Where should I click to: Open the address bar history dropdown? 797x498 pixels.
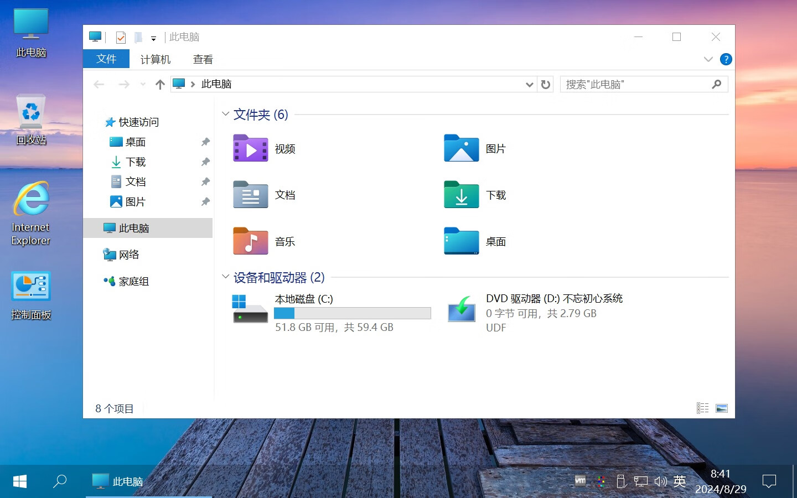[x=529, y=84]
